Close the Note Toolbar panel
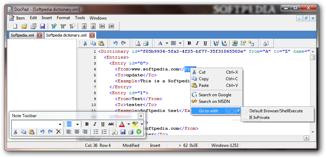Image resolution: width=326 pixels, height=158 pixels. point(141,116)
